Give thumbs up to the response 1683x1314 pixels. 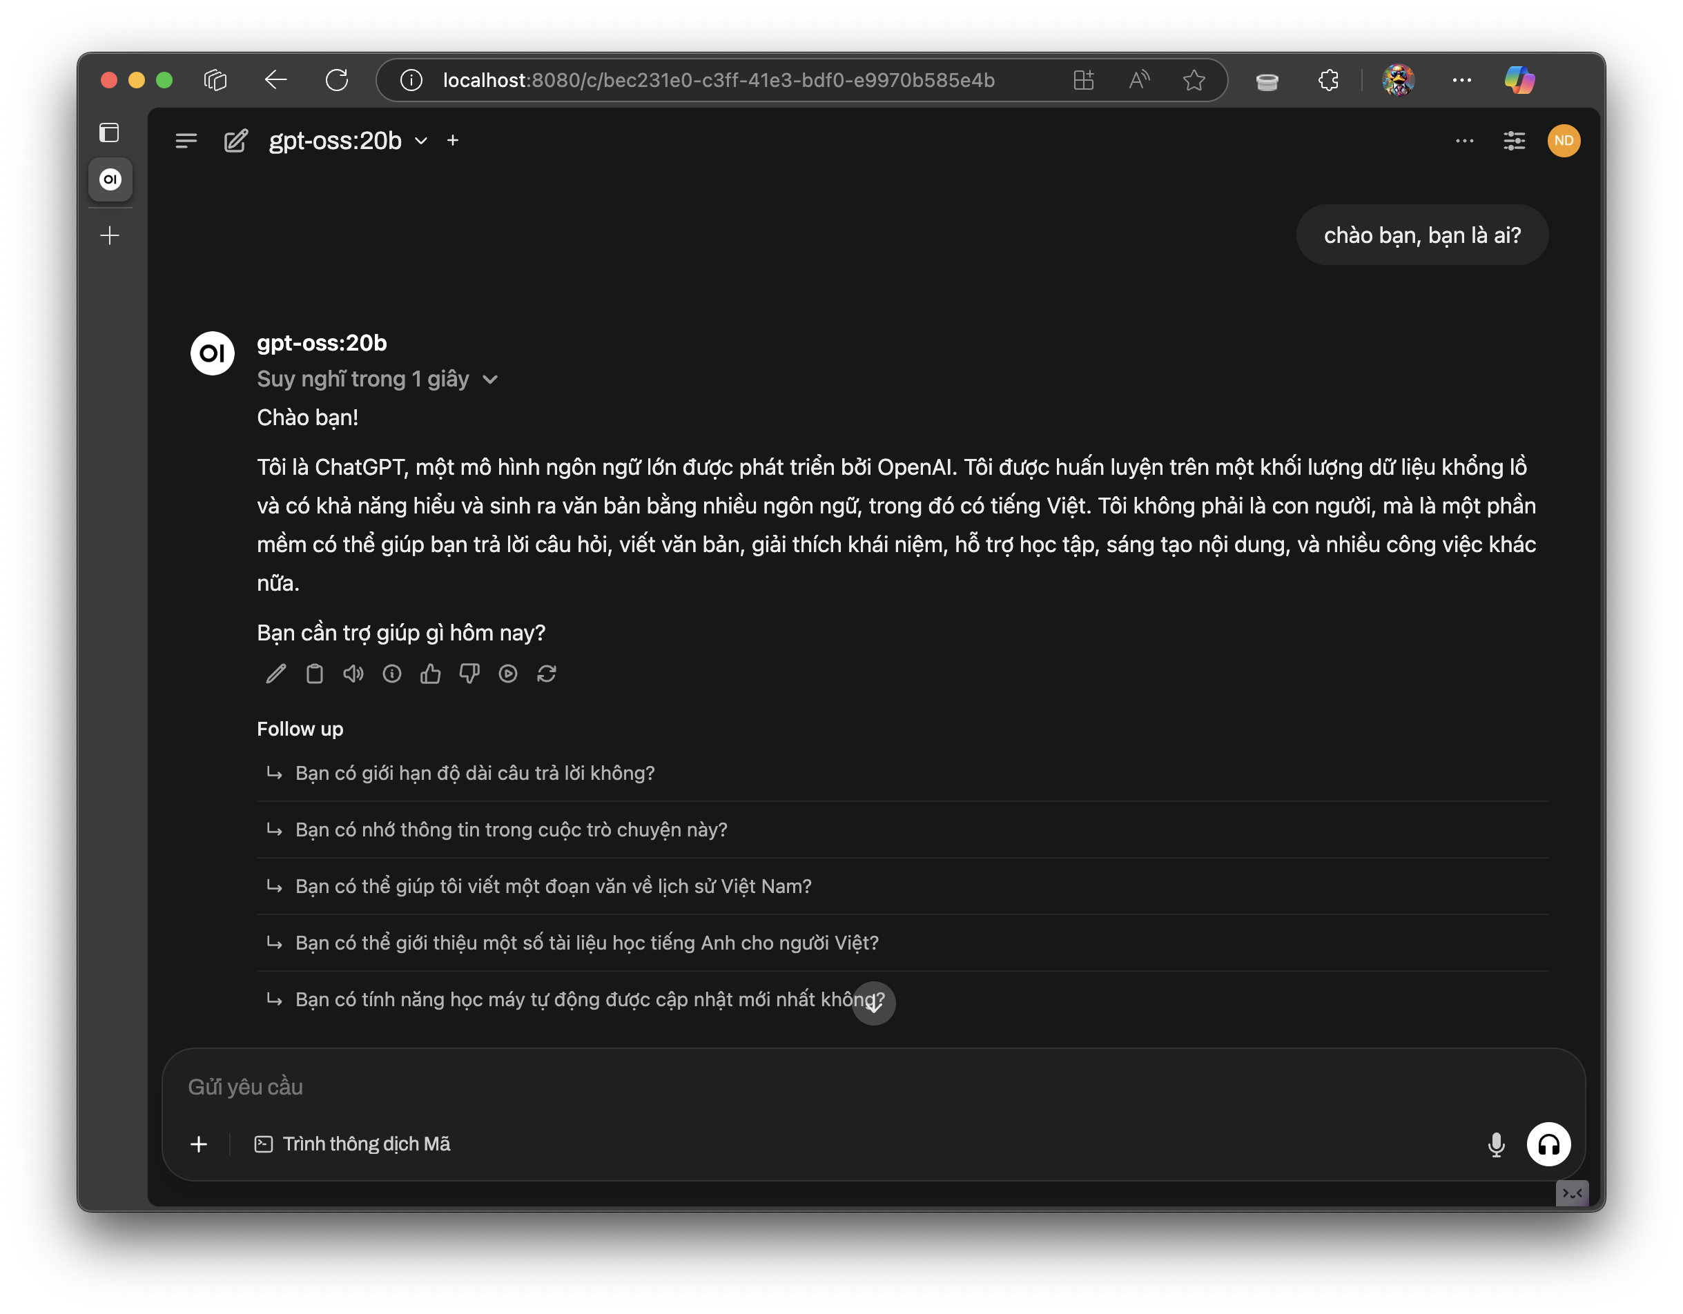coord(431,674)
